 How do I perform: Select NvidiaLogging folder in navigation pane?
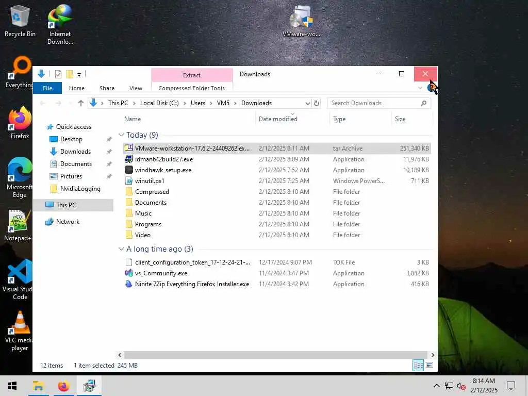pyautogui.click(x=80, y=189)
